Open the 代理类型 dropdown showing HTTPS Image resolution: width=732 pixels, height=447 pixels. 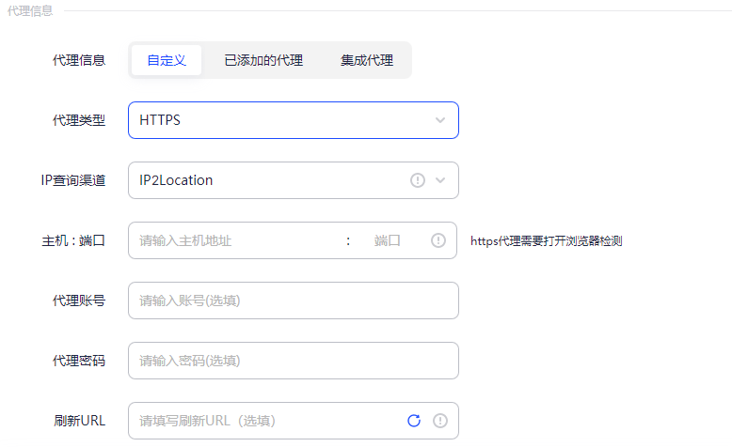click(282, 120)
